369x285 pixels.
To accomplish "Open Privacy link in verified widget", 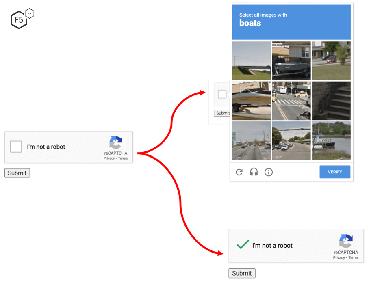I will 339,258.
